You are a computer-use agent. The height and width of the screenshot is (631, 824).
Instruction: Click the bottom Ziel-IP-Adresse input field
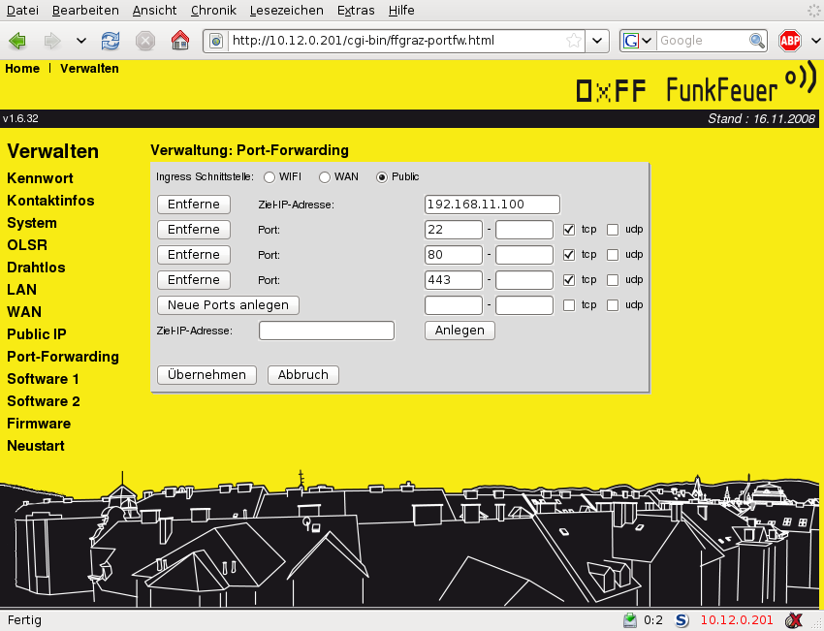click(x=327, y=331)
